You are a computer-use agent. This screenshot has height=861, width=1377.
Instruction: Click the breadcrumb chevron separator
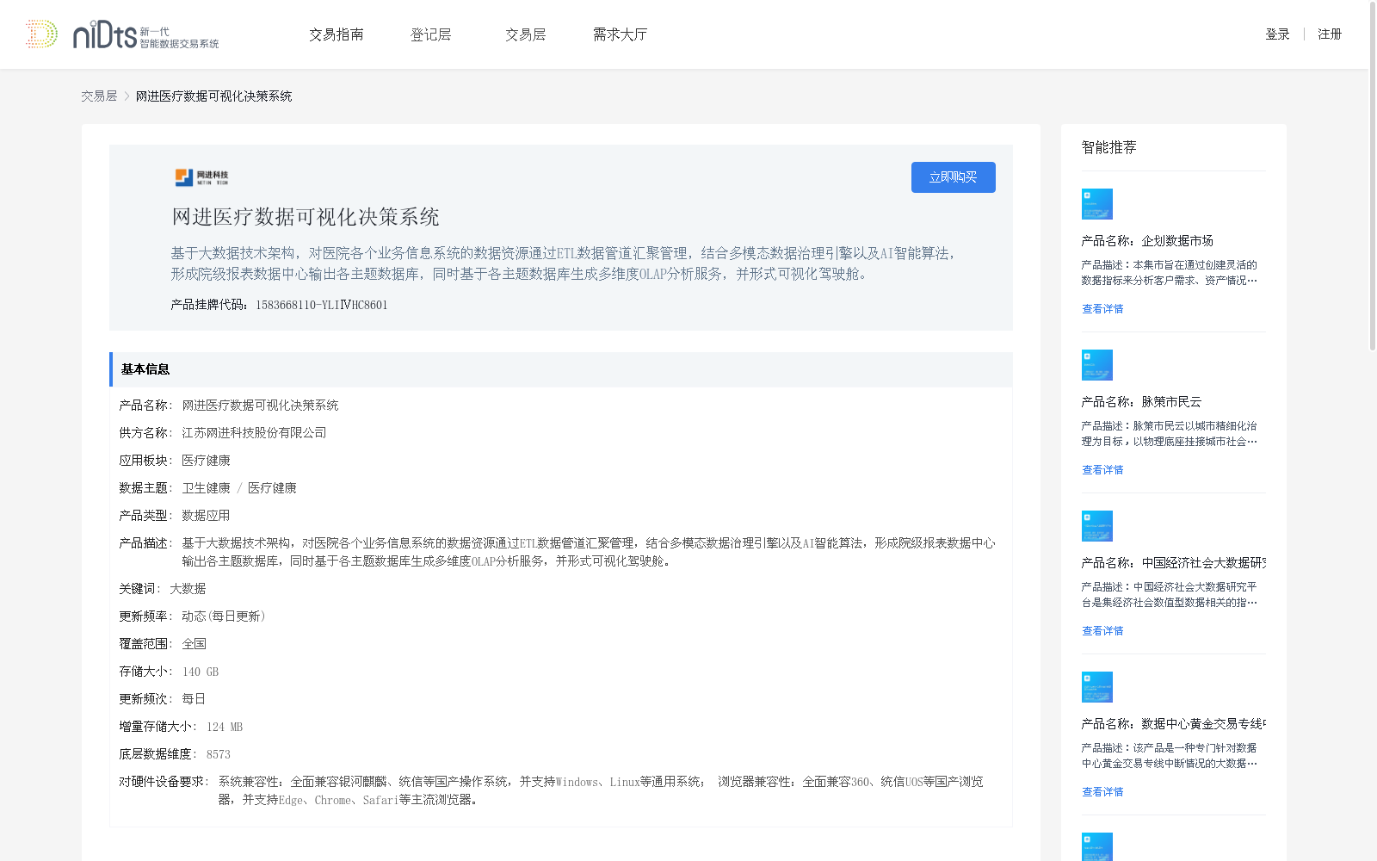(127, 96)
